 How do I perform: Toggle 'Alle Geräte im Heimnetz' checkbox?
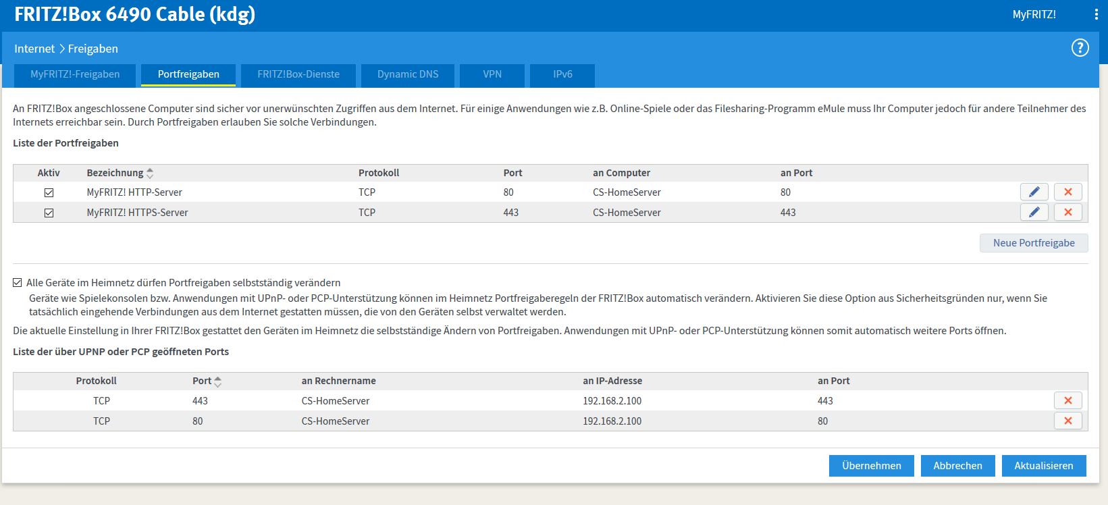point(18,283)
